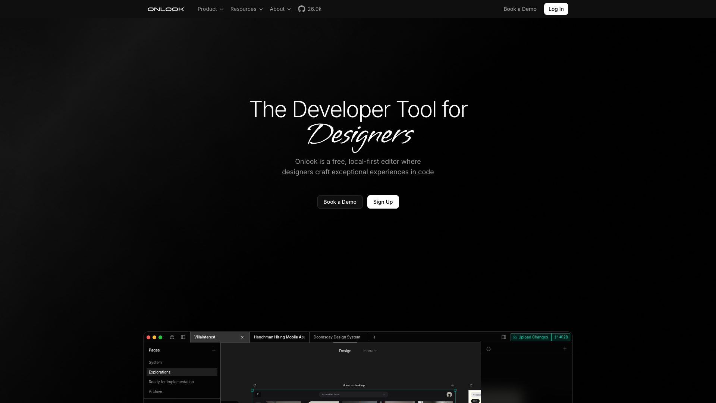This screenshot has width=716, height=403.
Task: Select the Design mode tab
Action: click(x=345, y=351)
